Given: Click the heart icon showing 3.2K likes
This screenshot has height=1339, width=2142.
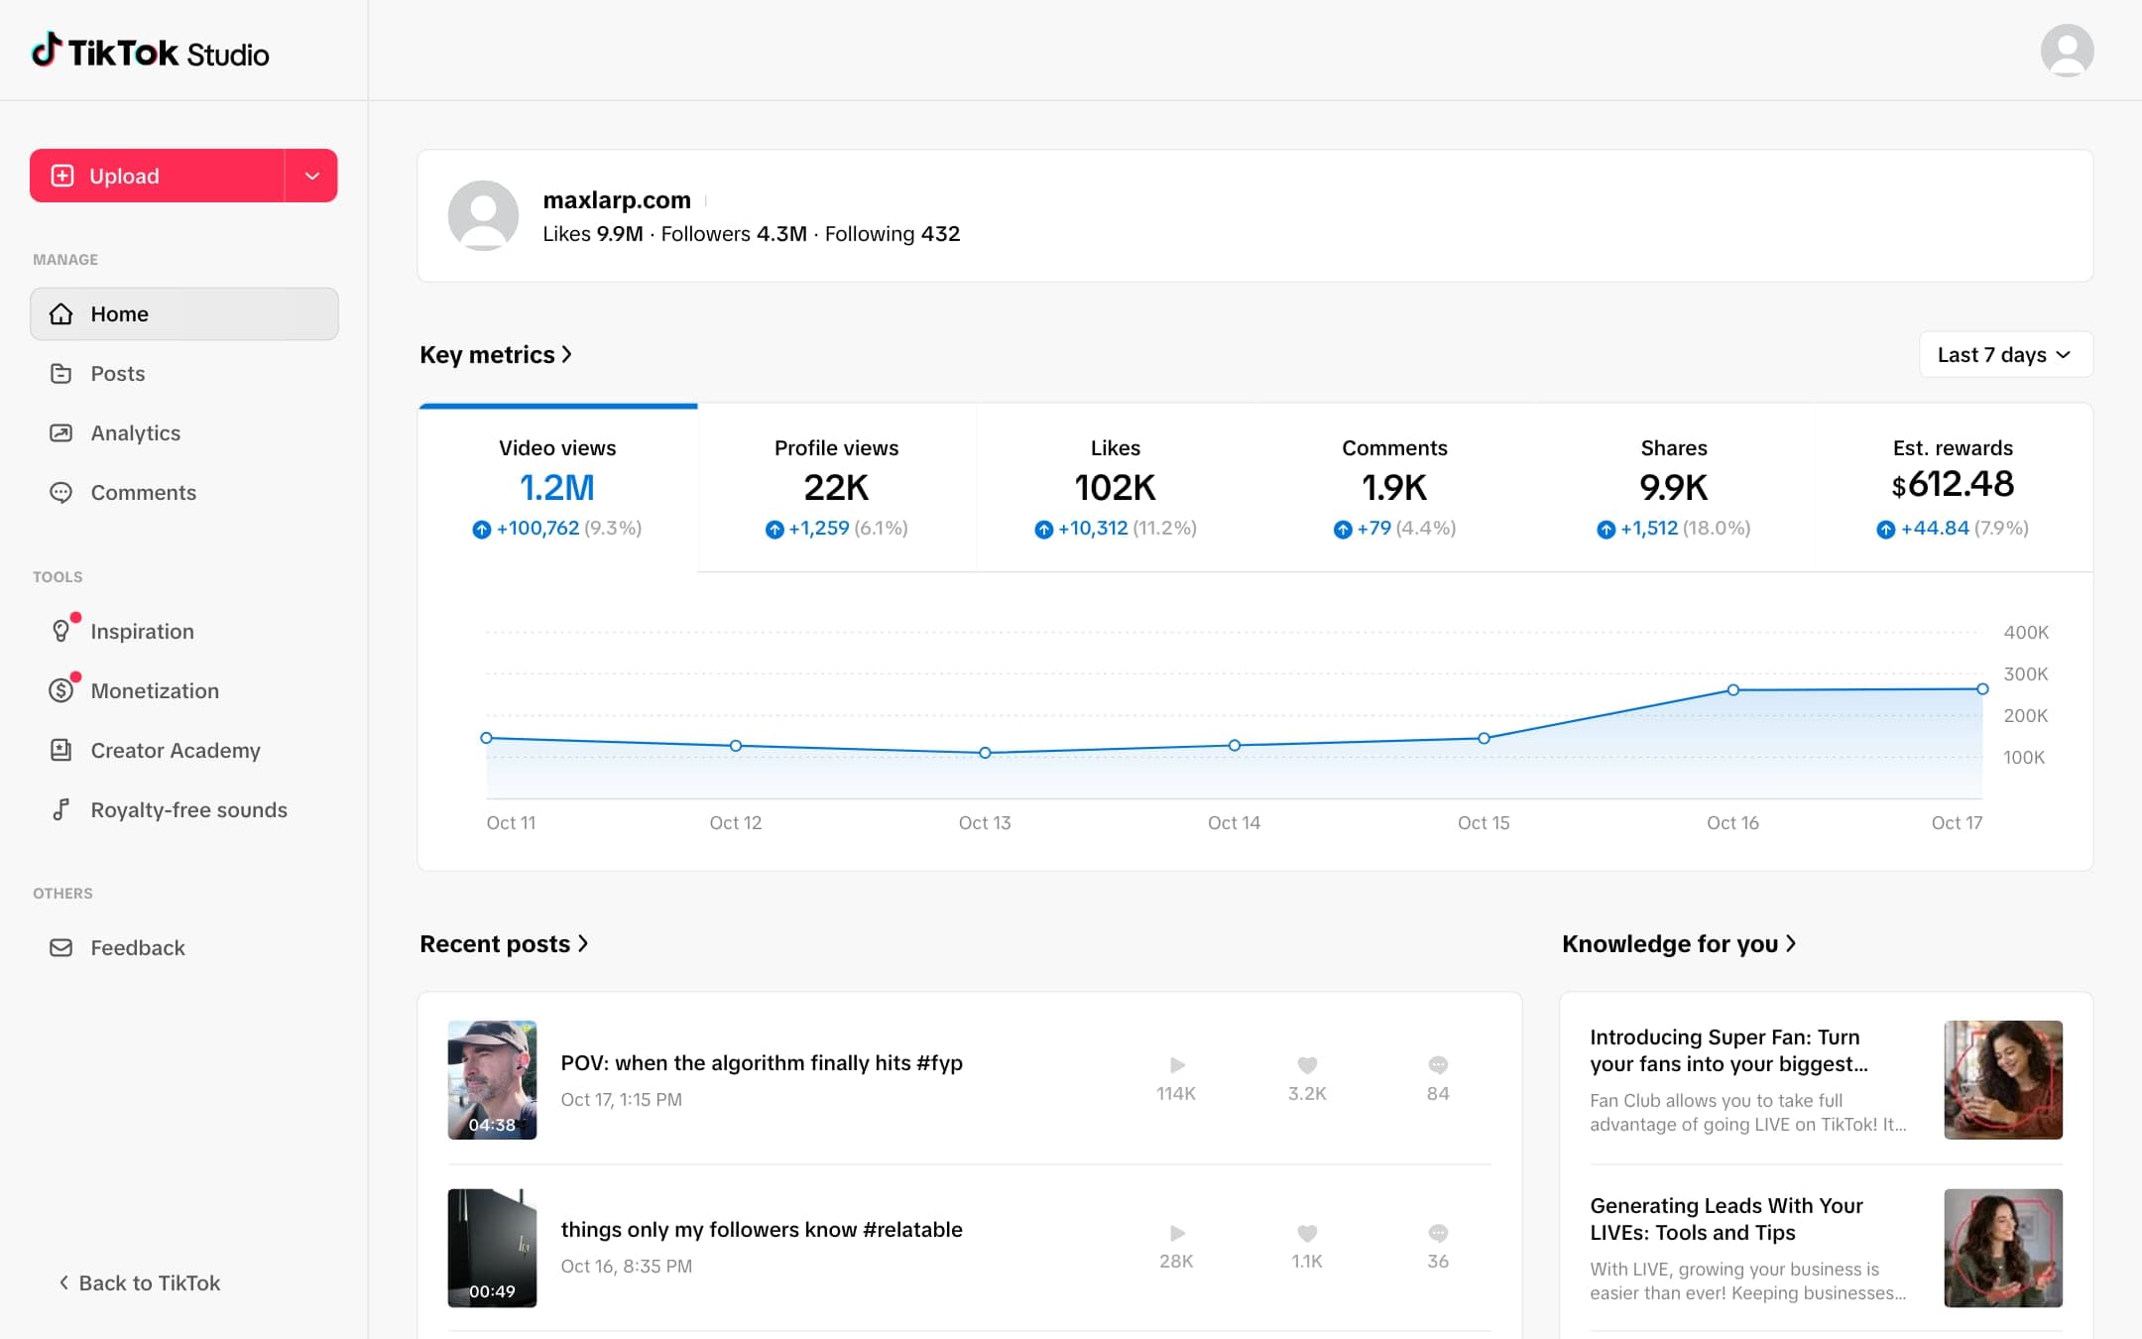Looking at the screenshot, I should click(1307, 1065).
